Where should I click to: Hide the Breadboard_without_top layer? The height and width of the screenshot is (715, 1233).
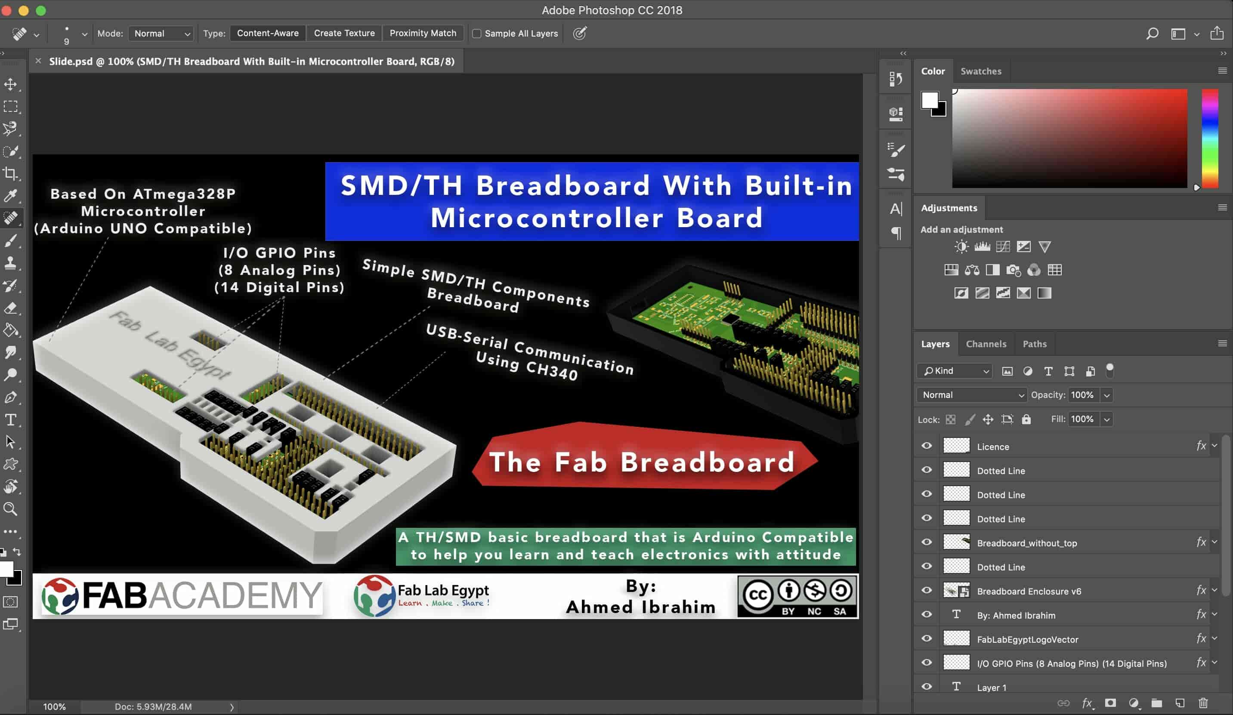pyautogui.click(x=926, y=542)
